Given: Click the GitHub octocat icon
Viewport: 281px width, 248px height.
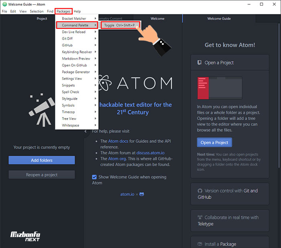Looking at the screenshot, I should click(142, 194).
